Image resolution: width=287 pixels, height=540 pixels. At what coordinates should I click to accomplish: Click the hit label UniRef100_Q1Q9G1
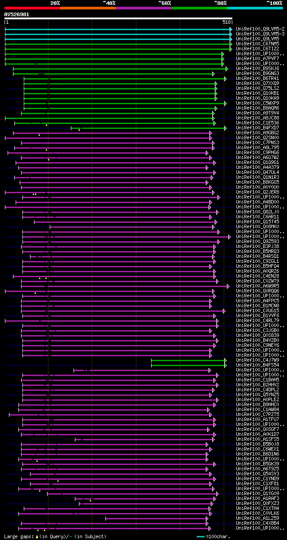(x=258, y=162)
